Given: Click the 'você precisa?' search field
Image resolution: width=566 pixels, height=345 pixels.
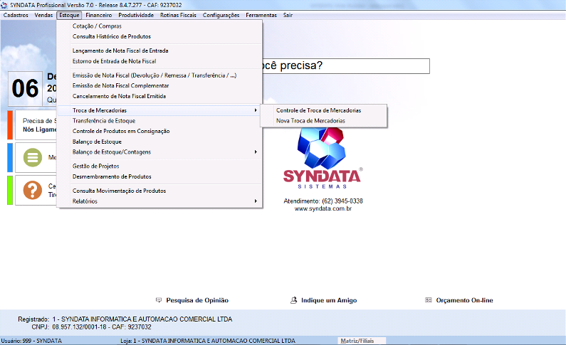Looking at the screenshot, I should tap(346, 66).
